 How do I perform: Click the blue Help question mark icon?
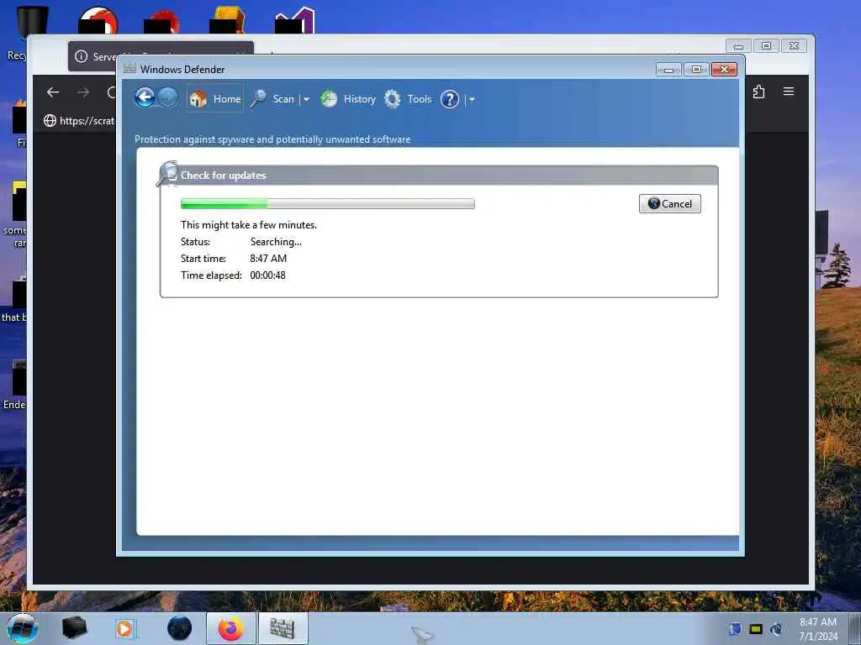(x=450, y=99)
